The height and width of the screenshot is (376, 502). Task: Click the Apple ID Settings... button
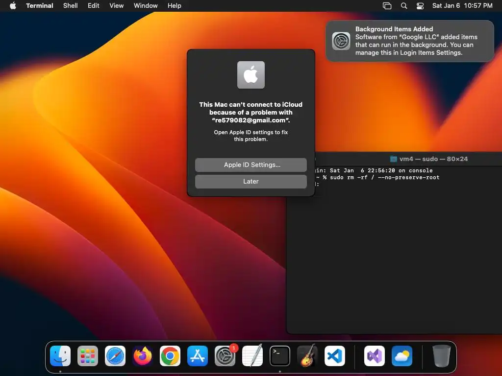251,164
